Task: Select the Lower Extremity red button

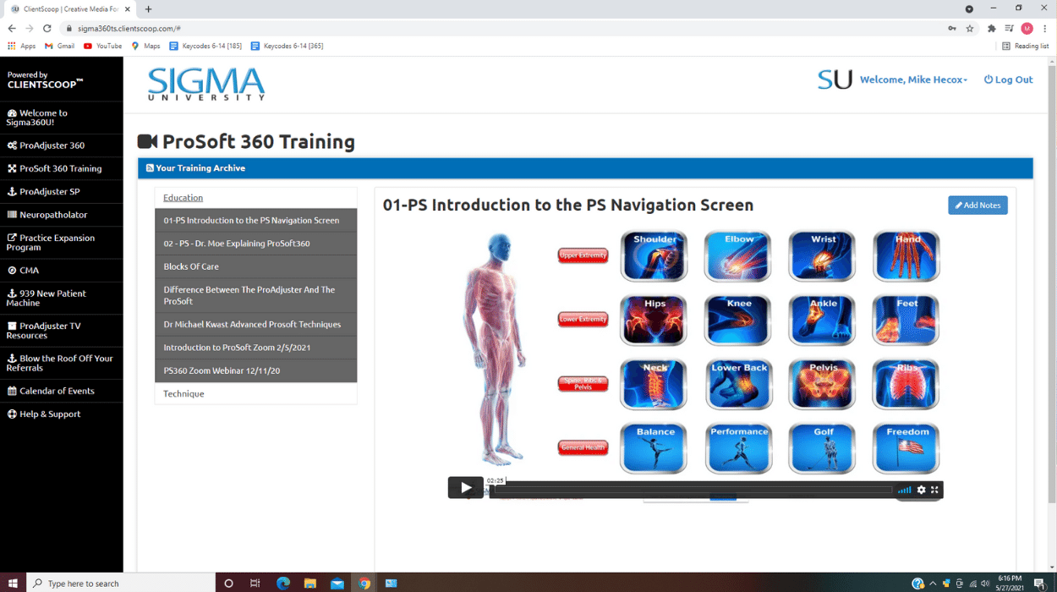Action: tap(583, 320)
